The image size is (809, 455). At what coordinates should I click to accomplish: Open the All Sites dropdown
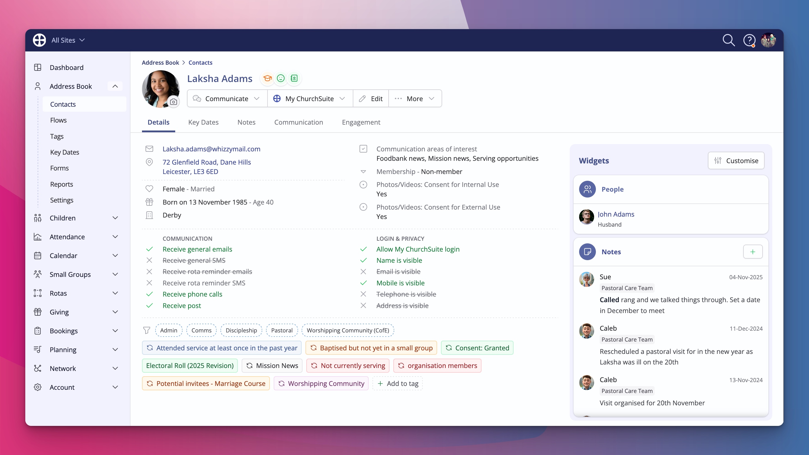point(68,40)
